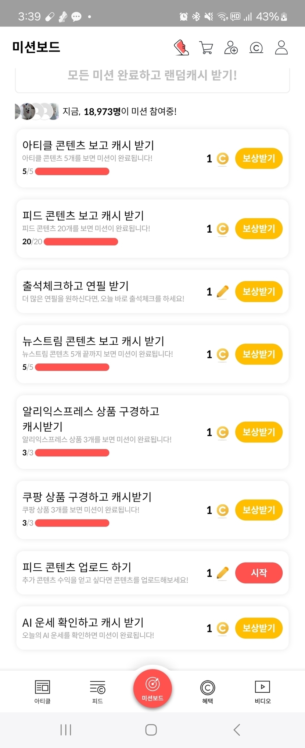Screen dimensions: 305x748
Task: Open the 비디오 tab
Action: tap(262, 692)
